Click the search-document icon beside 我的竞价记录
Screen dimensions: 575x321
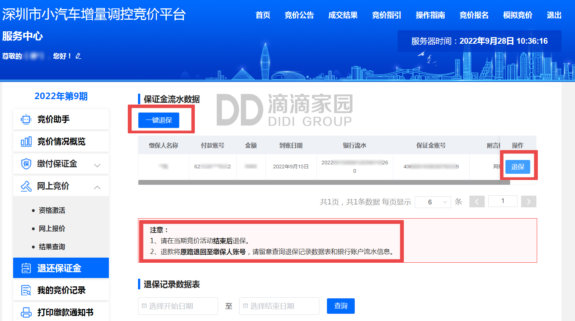point(26,290)
